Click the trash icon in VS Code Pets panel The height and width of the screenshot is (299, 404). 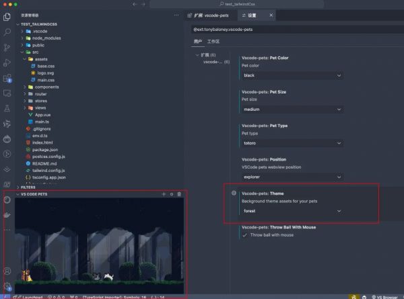(x=179, y=194)
